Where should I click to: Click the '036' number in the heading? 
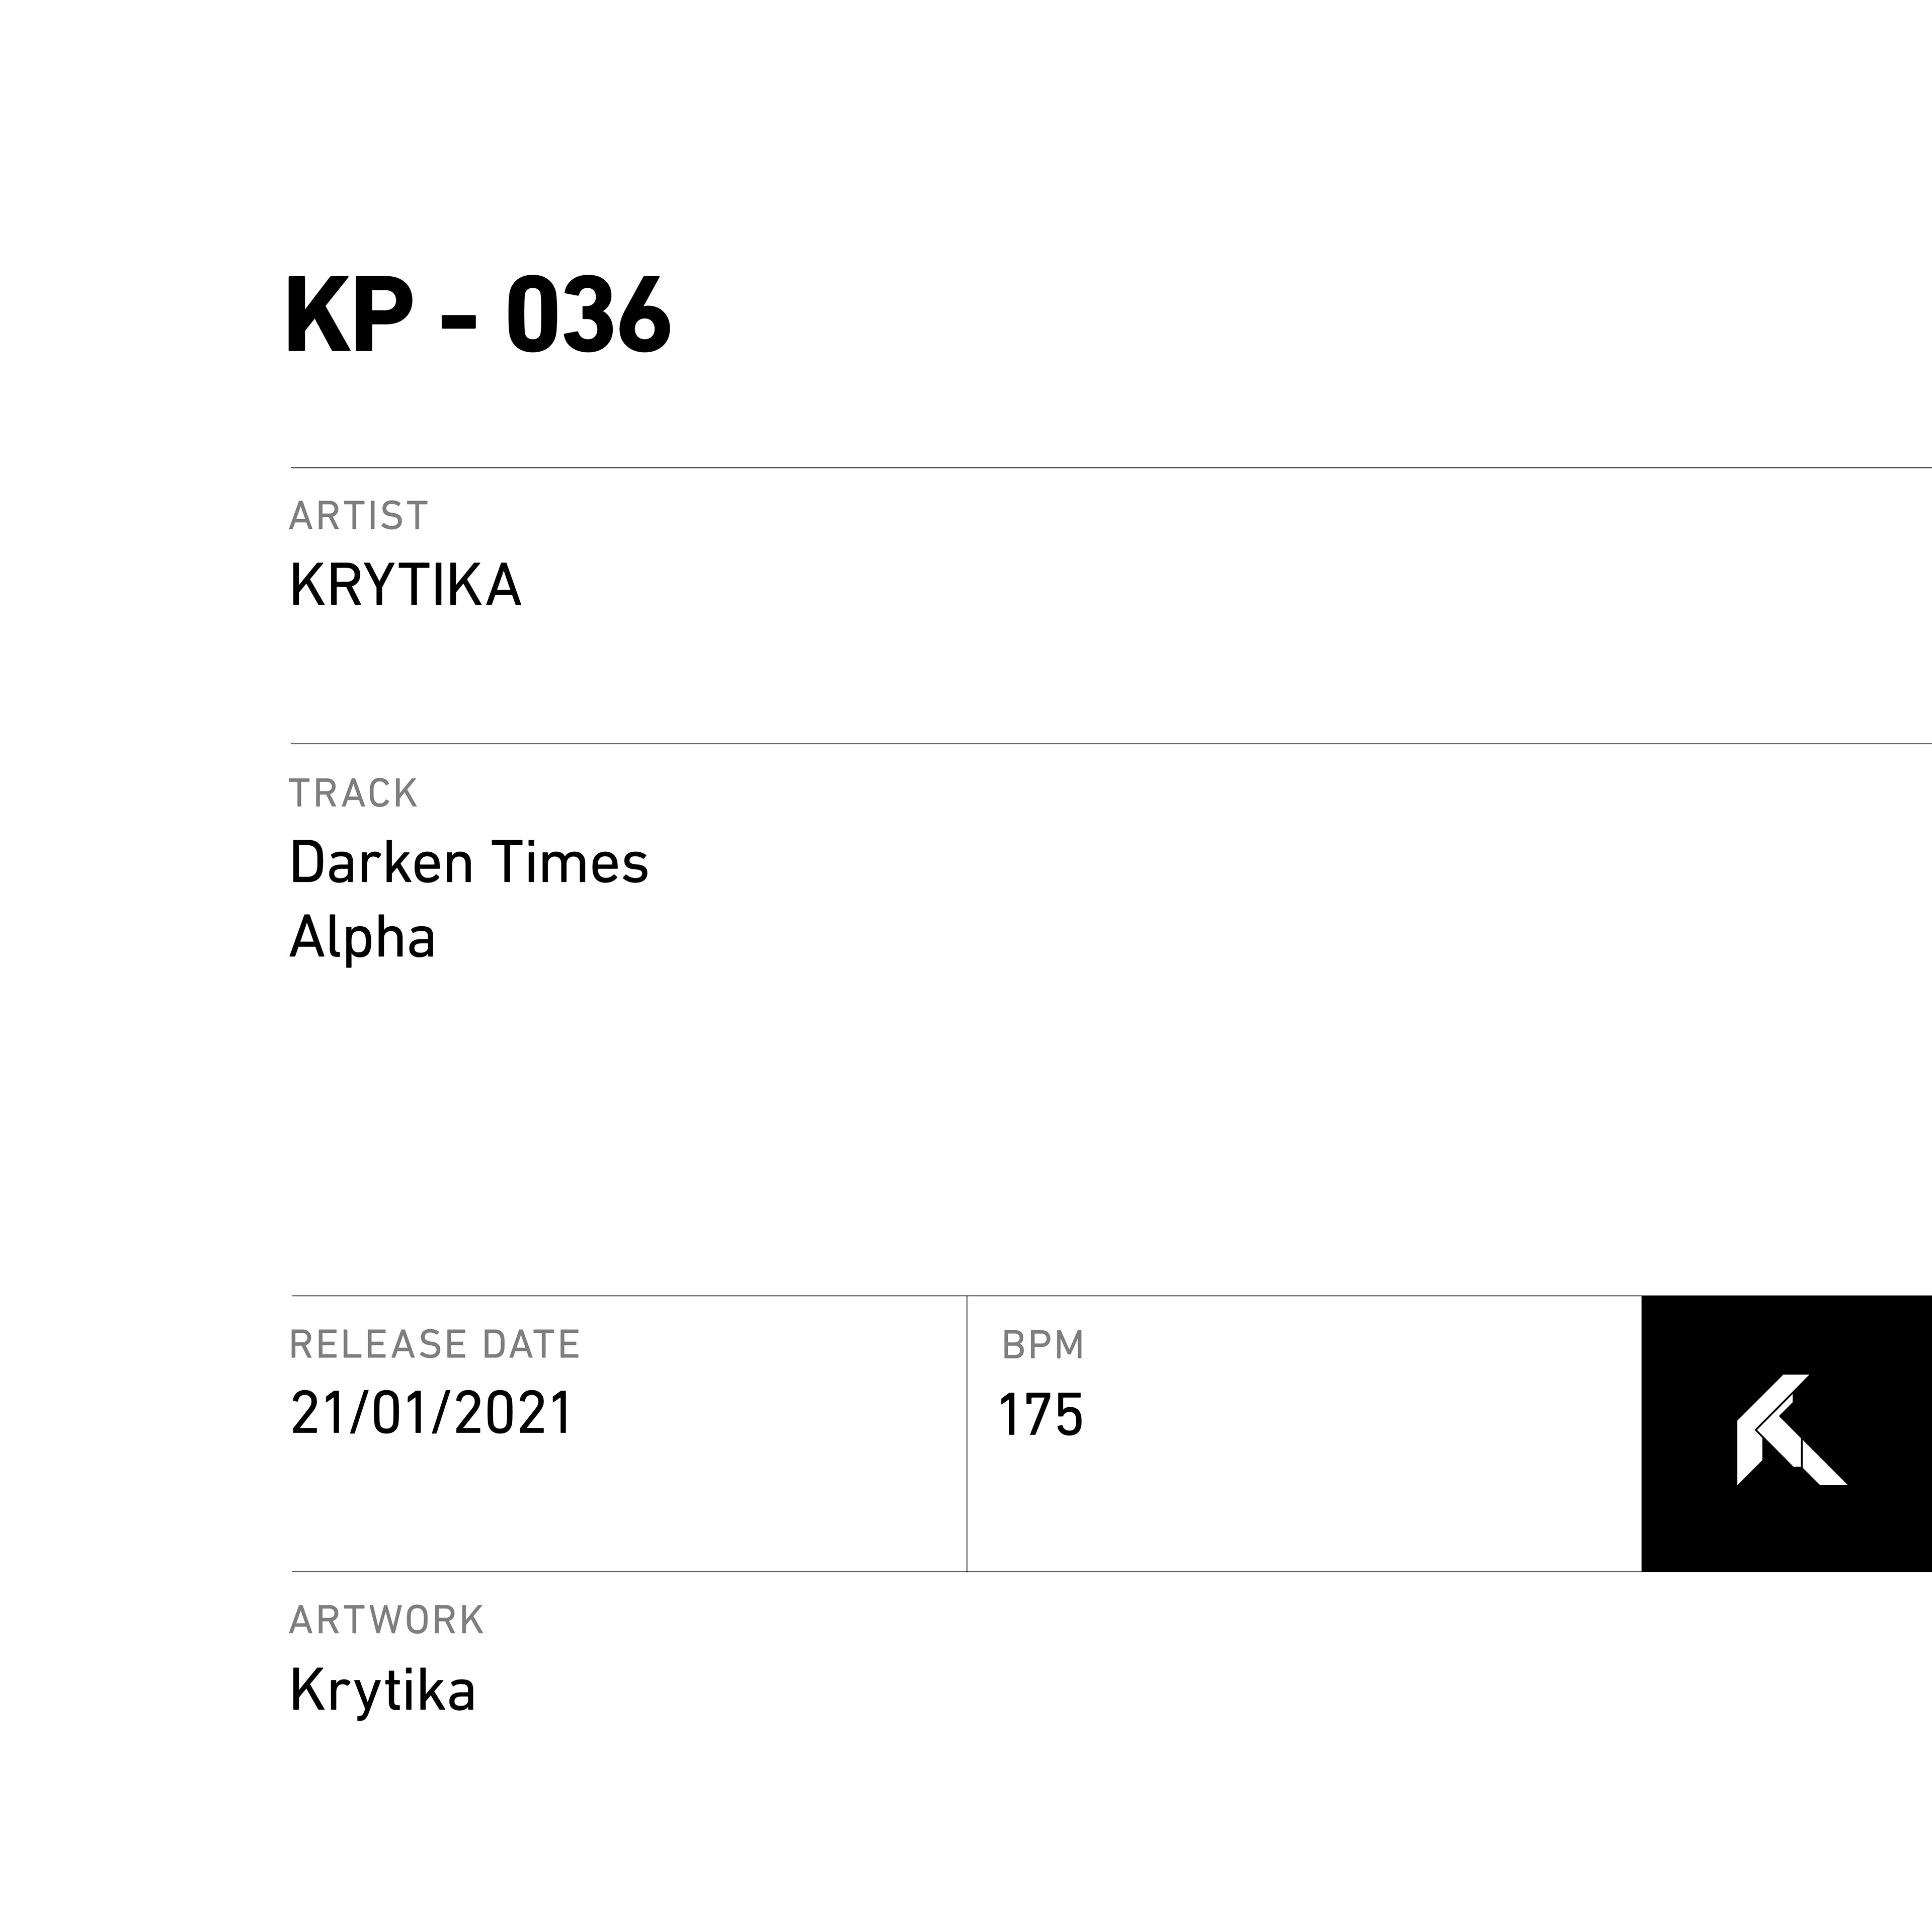[588, 316]
